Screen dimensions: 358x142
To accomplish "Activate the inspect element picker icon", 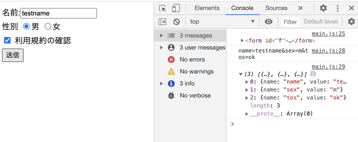I will pyautogui.click(x=163, y=8).
